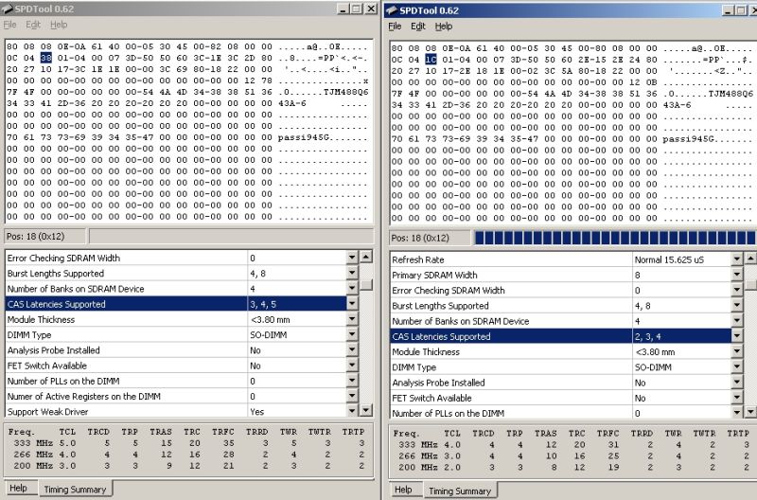Expand Burst Lengths Supported dropdown in left window
757x500 pixels.
click(x=352, y=273)
